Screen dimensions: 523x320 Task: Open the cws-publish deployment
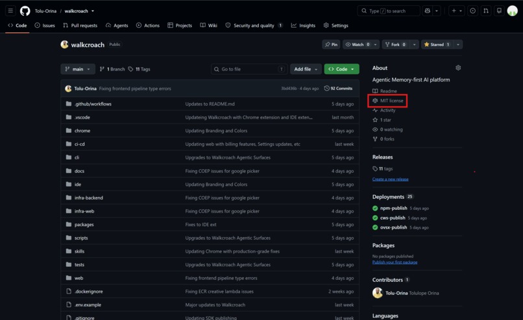[x=393, y=218]
